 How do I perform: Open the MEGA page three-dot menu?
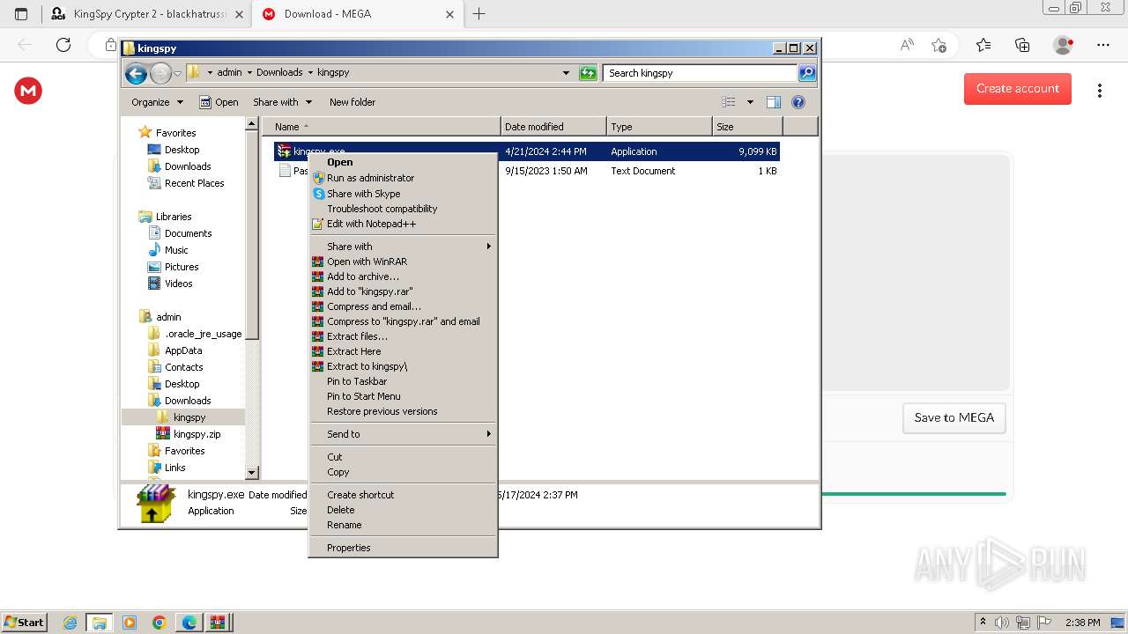(x=1099, y=91)
